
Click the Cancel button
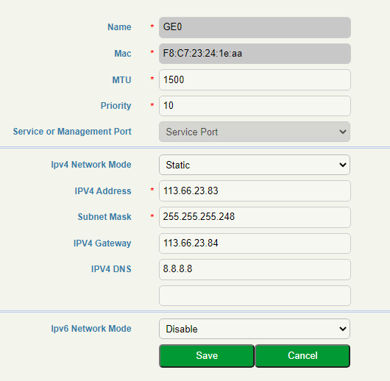pos(302,356)
